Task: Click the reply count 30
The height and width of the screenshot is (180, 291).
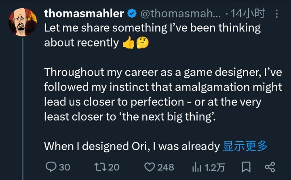Action: [64, 167]
